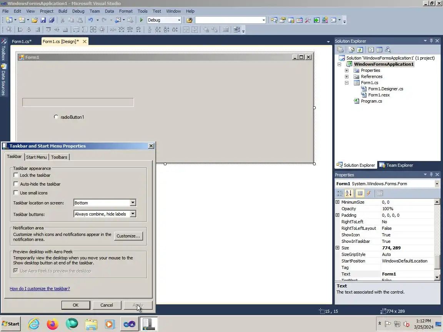
Task: Click View Code in the Solution Explorer toolbar
Action: tap(371, 50)
